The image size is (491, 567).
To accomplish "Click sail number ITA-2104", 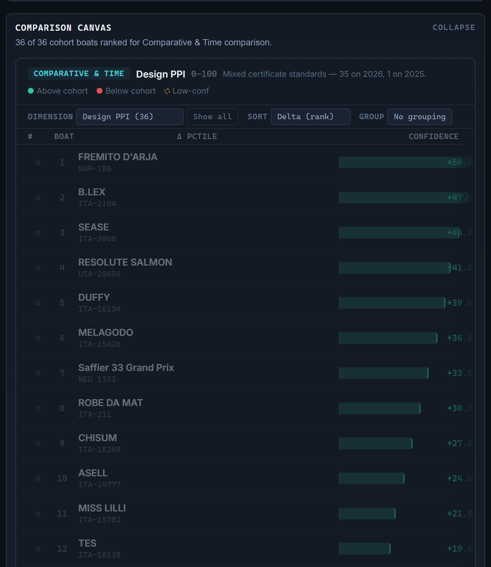I will (x=97, y=204).
